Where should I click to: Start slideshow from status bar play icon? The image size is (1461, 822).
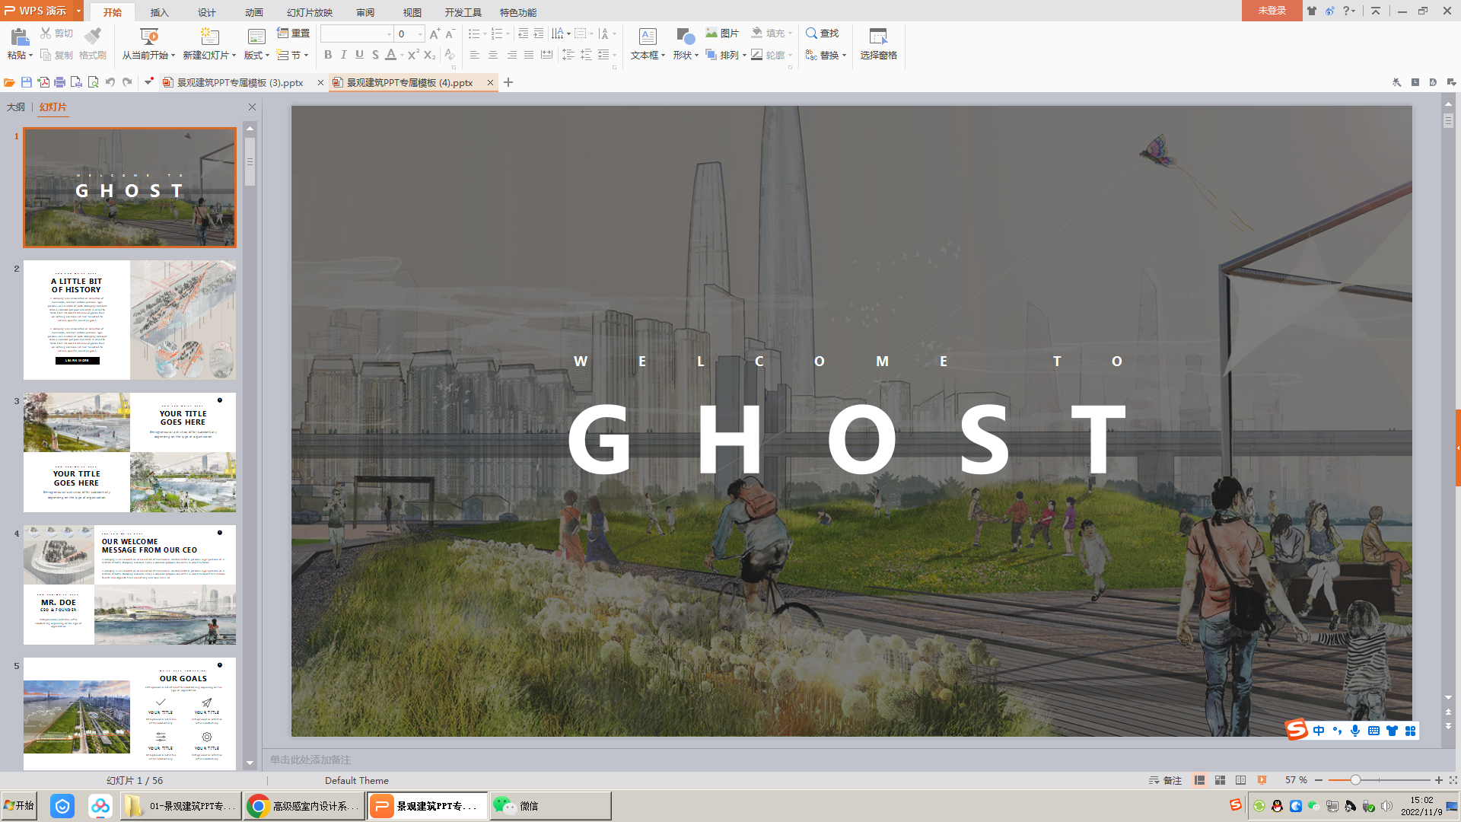pyautogui.click(x=1262, y=780)
